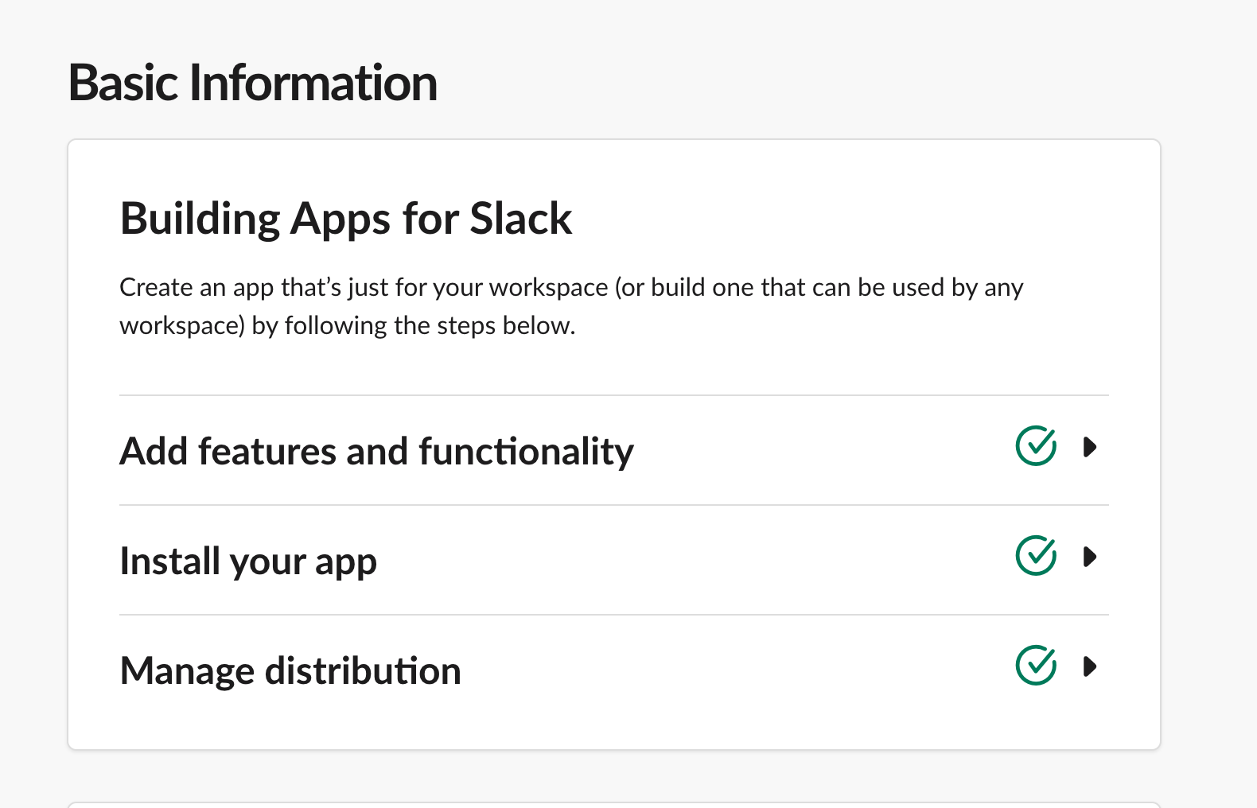
Task: Click the divider between Install your app and Manage distribution
Action: pyautogui.click(x=614, y=615)
